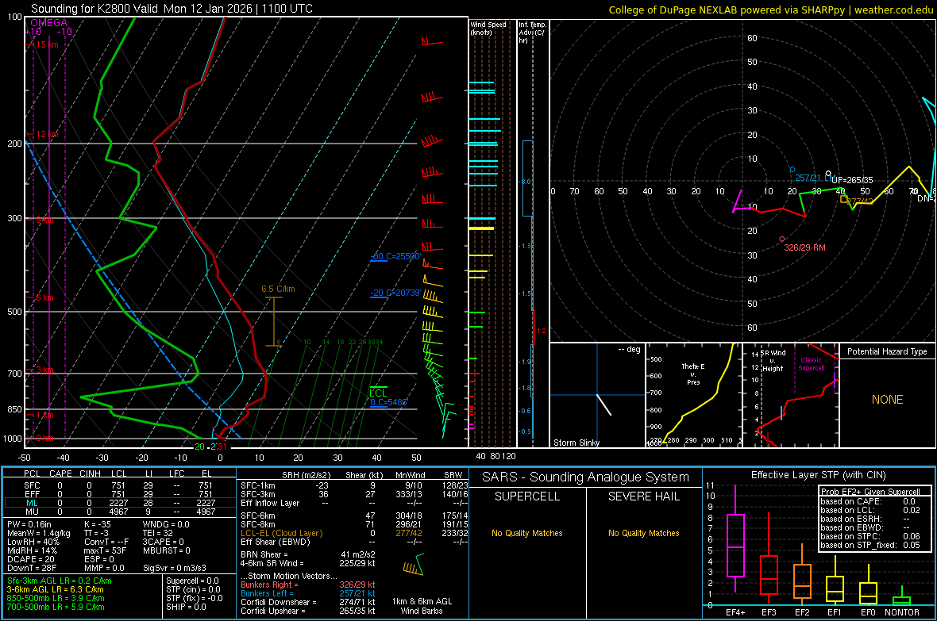The width and height of the screenshot is (937, 621).
Task: Click the Eff Shear (EBWD) row
Action: (x=354, y=542)
